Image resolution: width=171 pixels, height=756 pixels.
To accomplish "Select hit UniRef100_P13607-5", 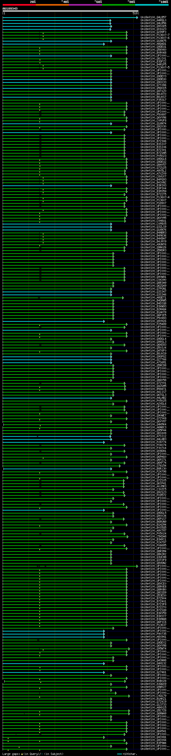I will coord(155,67).
